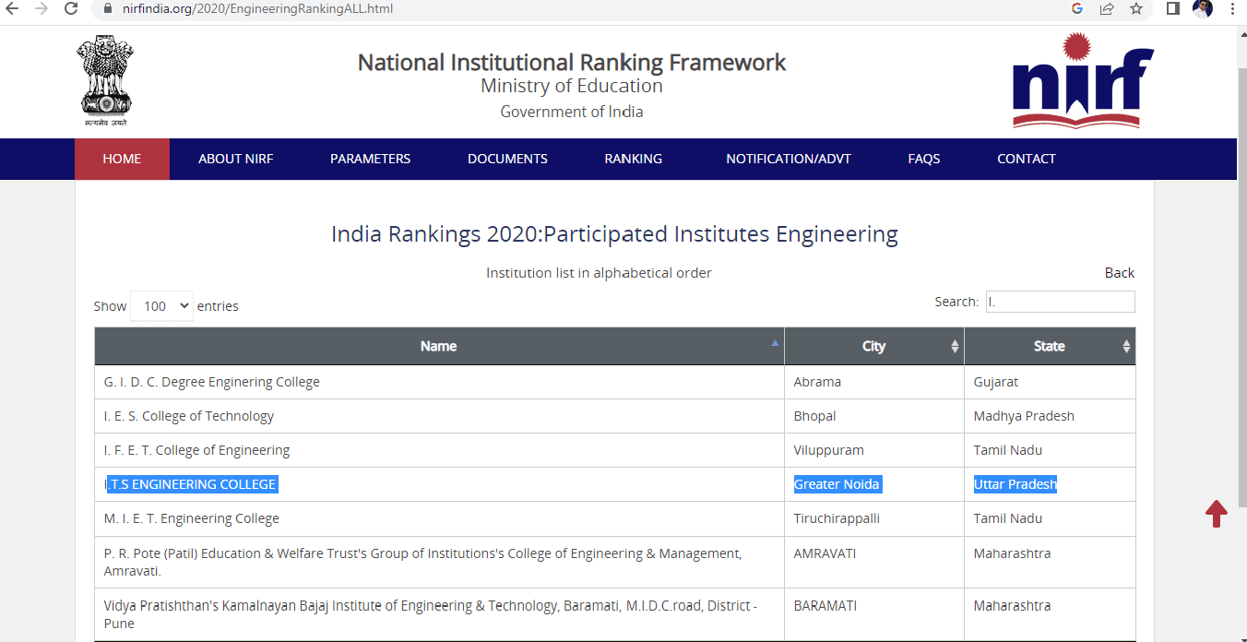Open the Chrome profile avatar
The height and width of the screenshot is (642, 1247).
click(1203, 8)
